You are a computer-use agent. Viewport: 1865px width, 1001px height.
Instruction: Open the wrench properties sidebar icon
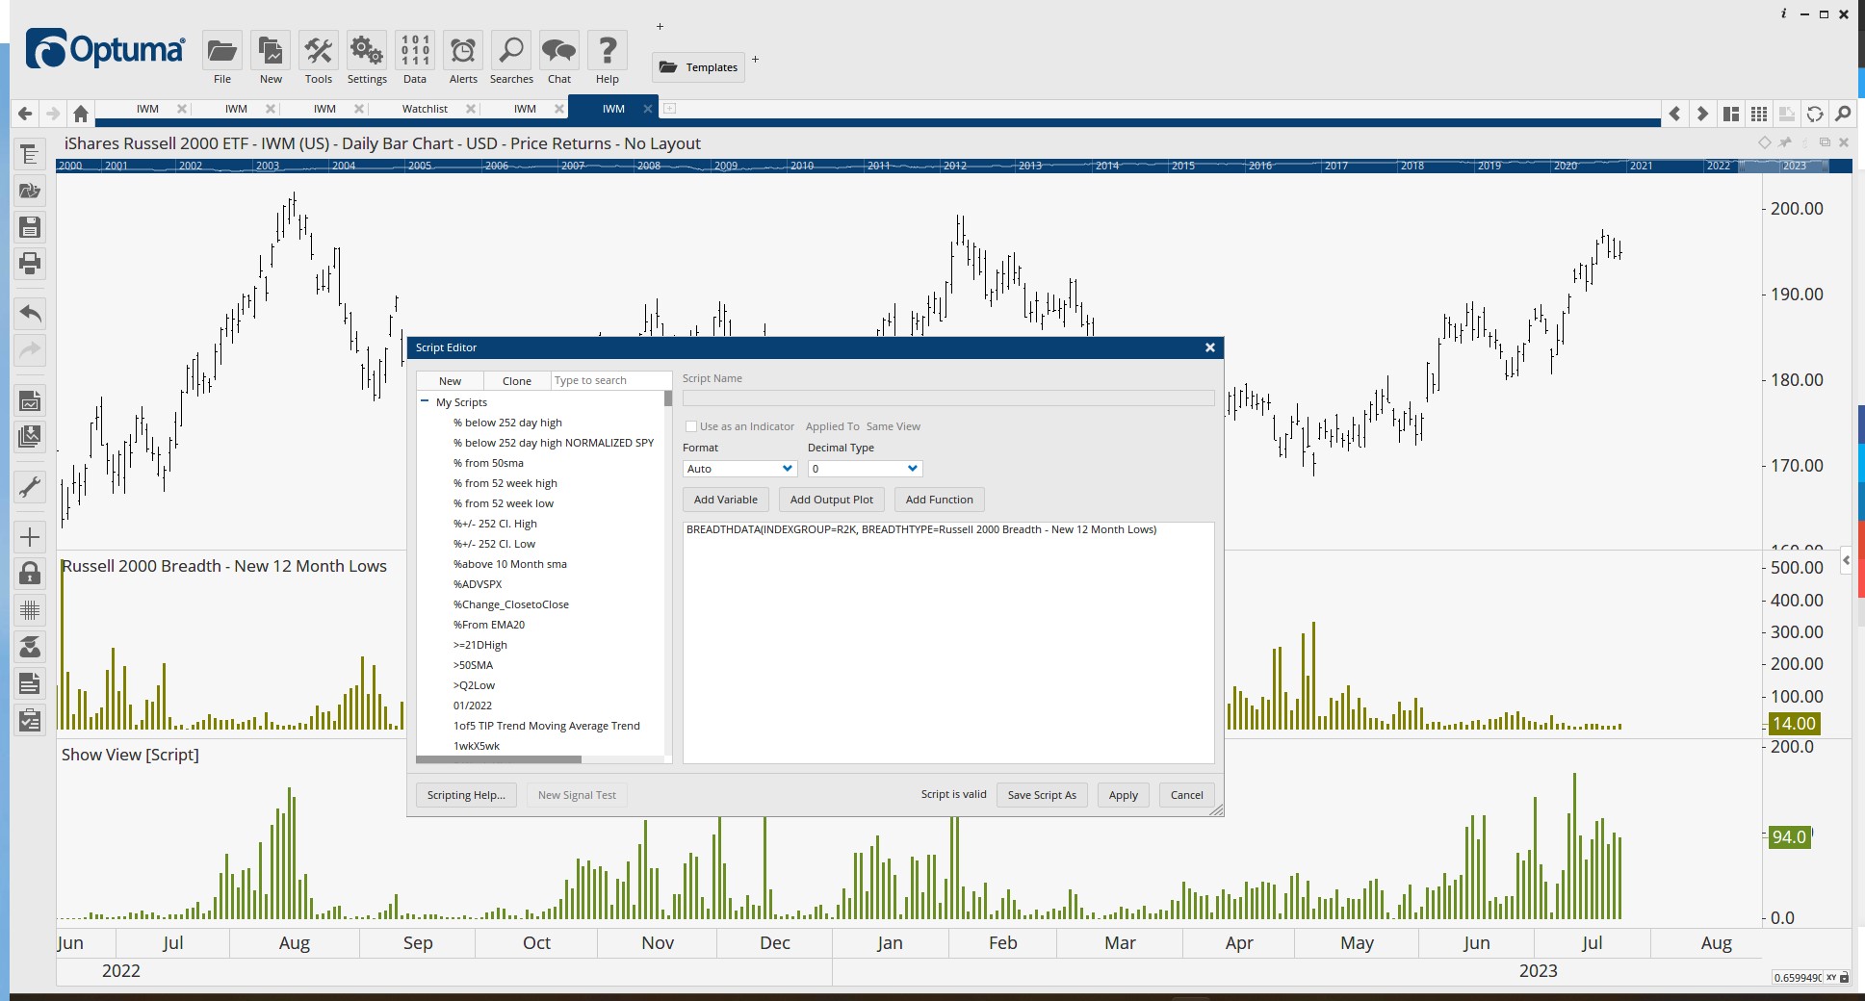tap(30, 487)
